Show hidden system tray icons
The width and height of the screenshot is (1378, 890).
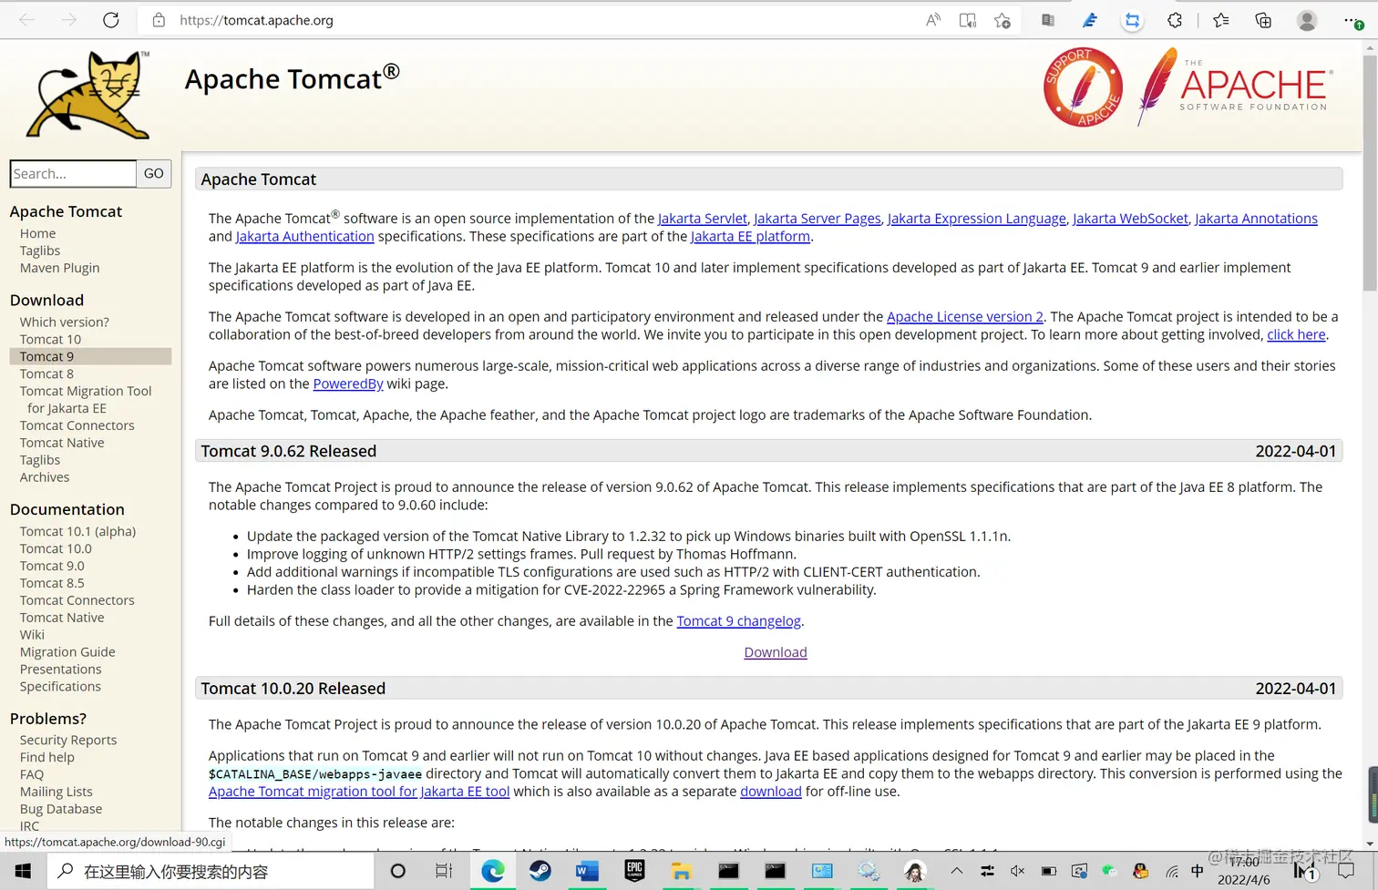[x=956, y=872]
